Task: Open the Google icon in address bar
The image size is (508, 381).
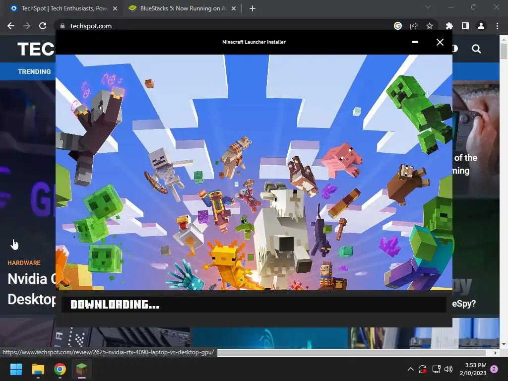Action: pyautogui.click(x=398, y=26)
